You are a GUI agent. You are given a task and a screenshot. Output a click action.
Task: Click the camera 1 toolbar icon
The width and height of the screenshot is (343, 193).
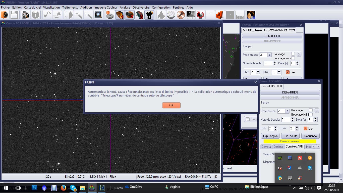pos(120,15)
